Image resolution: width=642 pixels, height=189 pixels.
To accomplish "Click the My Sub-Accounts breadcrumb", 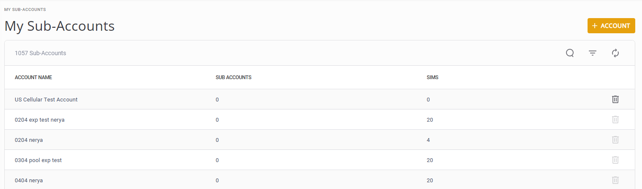I will [x=25, y=9].
